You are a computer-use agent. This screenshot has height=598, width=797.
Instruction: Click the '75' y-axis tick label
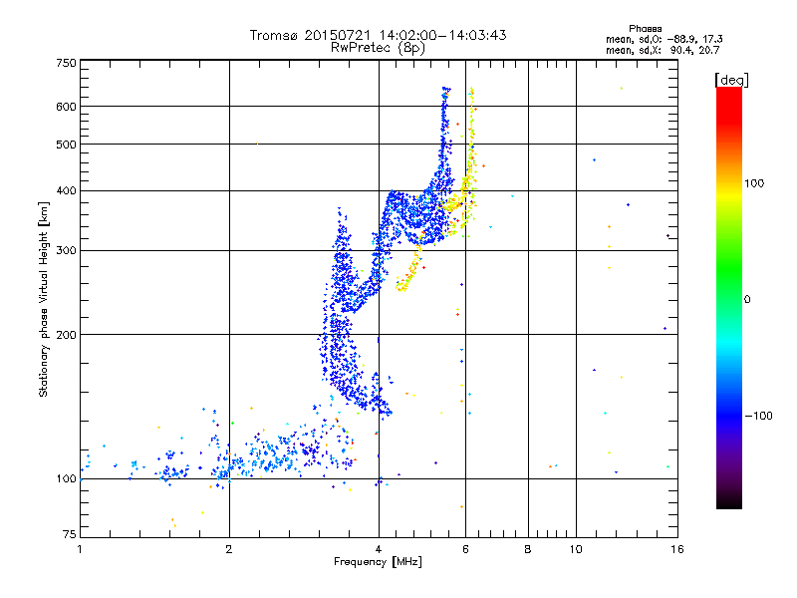coord(70,534)
